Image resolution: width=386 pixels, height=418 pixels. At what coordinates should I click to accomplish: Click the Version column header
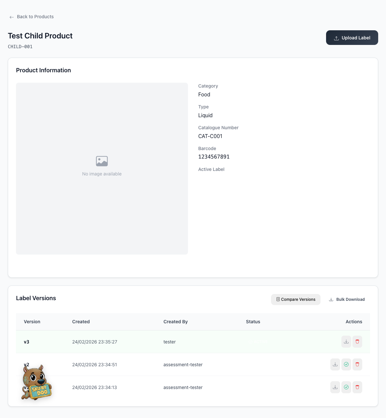tap(32, 322)
